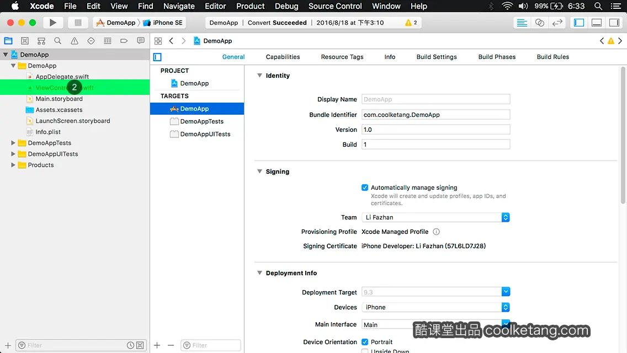Open the Team dropdown
The height and width of the screenshot is (353, 627).
(435, 217)
